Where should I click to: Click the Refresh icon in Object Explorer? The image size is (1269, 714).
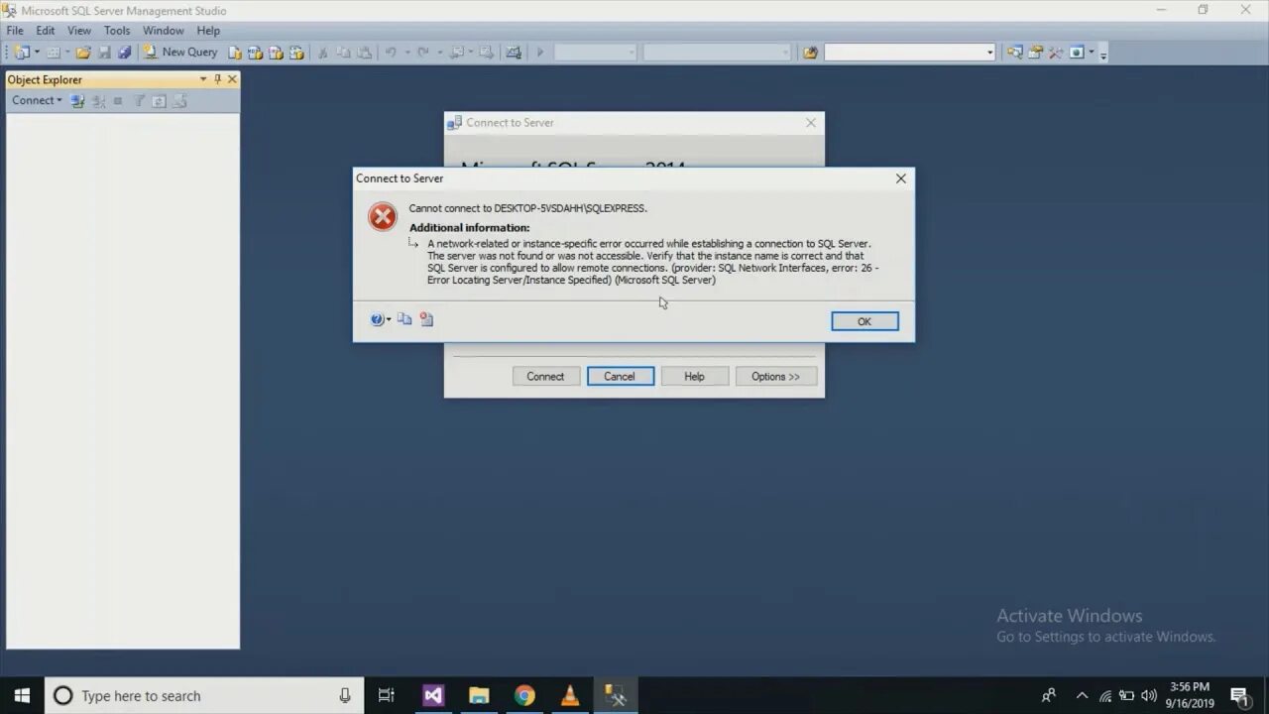coord(159,100)
